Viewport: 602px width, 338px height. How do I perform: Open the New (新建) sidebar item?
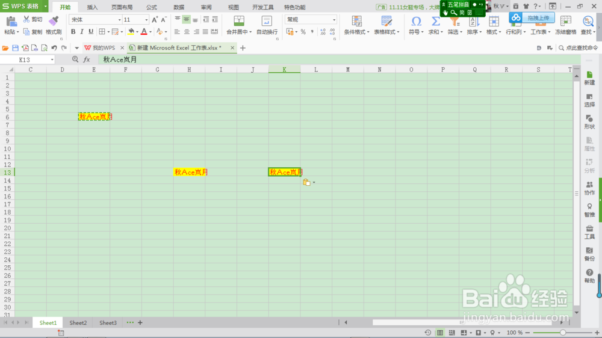[589, 78]
